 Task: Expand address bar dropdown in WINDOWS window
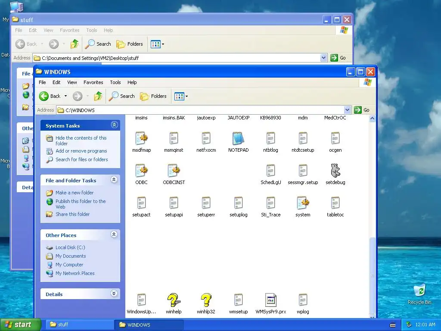[348, 110]
